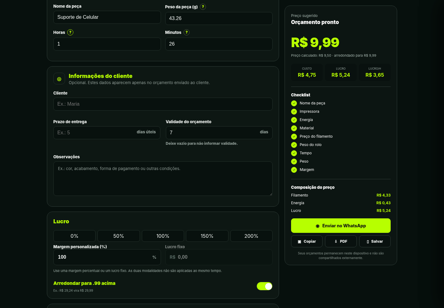Click the Preço do filamento checklist checkmark
This screenshot has height=308, width=444.
(x=294, y=136)
